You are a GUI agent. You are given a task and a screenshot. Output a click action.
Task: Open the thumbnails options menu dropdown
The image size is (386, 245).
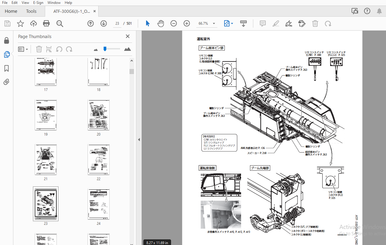pos(23,49)
